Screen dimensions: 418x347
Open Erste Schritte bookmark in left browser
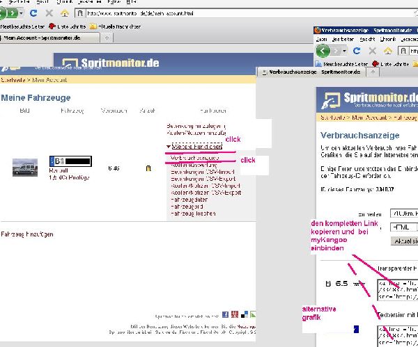coord(68,26)
